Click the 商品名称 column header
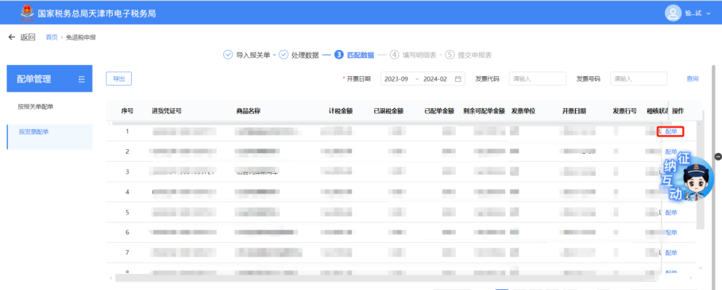Screen dimensions: 722x290 248,111
